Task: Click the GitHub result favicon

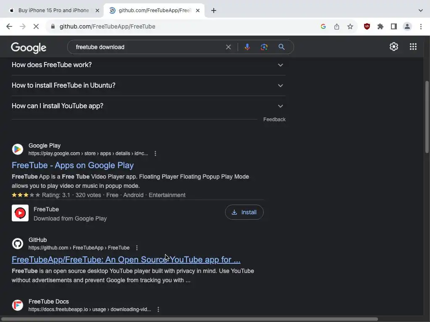Action: [x=18, y=244]
